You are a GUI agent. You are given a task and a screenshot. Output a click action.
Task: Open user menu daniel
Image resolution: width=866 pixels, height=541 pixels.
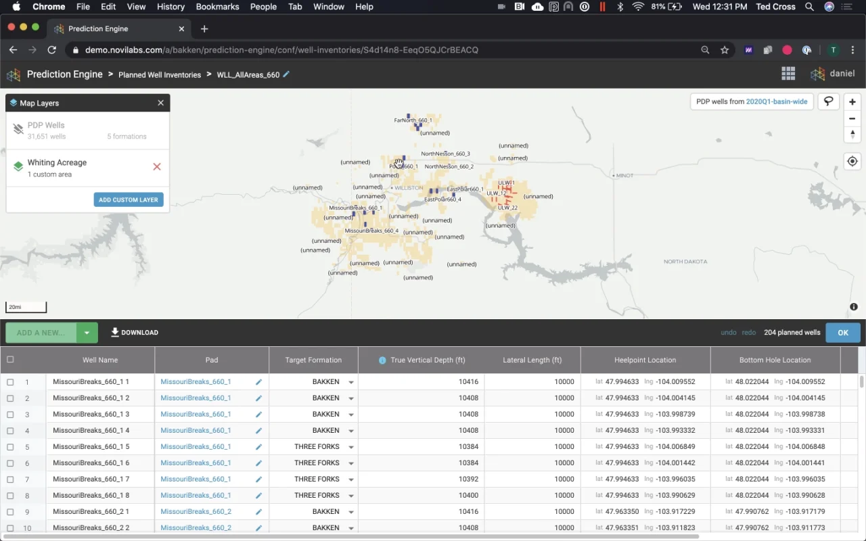pos(833,74)
